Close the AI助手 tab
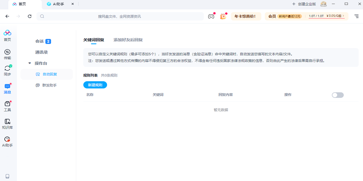The height and width of the screenshot is (181, 363). point(72,4)
